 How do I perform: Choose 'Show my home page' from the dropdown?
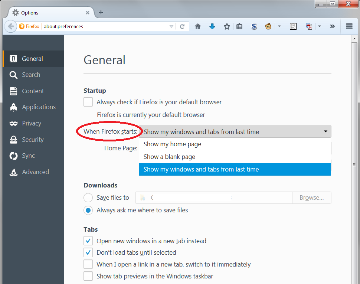point(172,144)
